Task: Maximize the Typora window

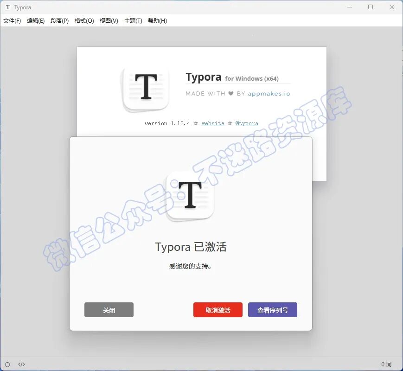Action: coord(371,7)
